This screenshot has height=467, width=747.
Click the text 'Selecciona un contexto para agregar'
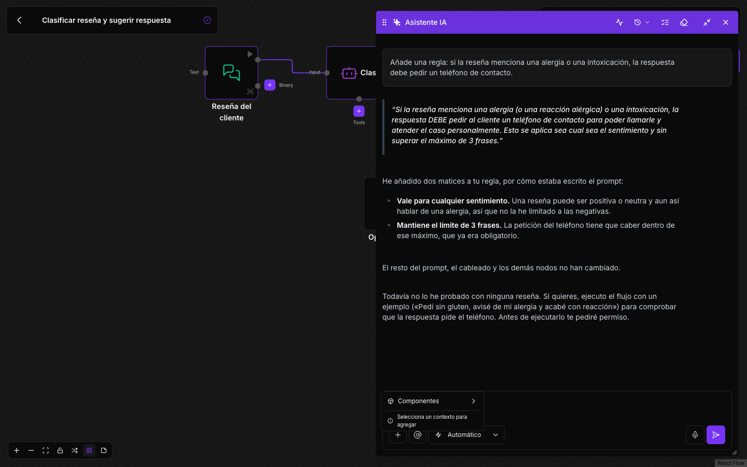[x=432, y=421]
